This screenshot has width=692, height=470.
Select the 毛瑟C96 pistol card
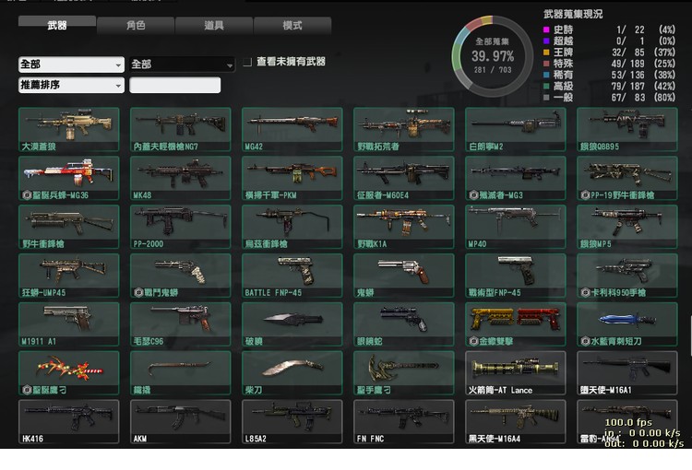coord(181,324)
